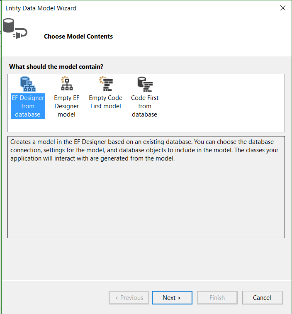Viewport: 292px width, 314px height.
Task: Click inside the model description text box
Action: 146,187
